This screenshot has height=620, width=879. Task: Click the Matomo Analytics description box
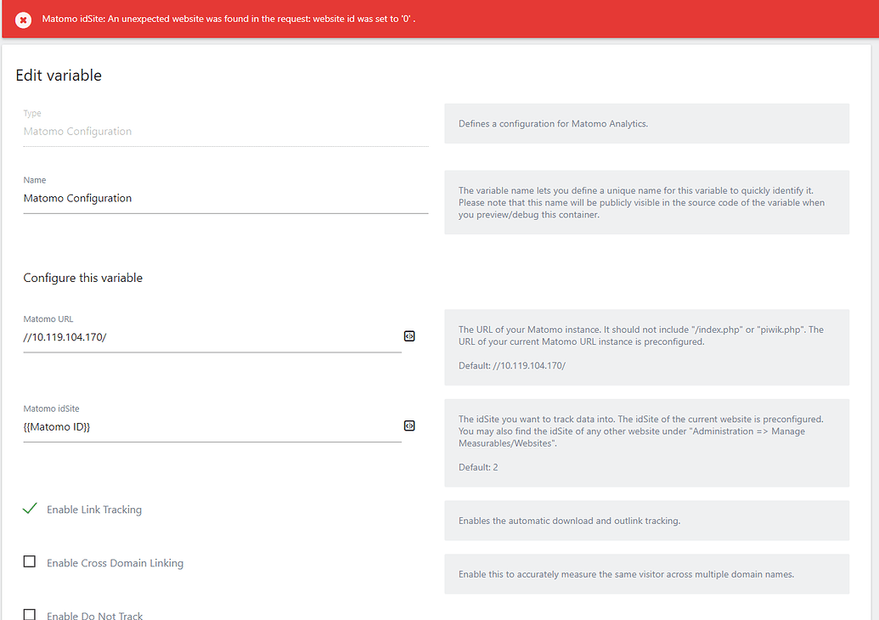[x=645, y=123]
